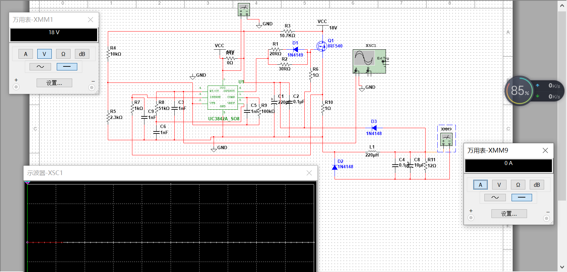Switch XMM1 to DC signal mode
The width and height of the screenshot is (567, 272).
pyautogui.click(x=67, y=66)
